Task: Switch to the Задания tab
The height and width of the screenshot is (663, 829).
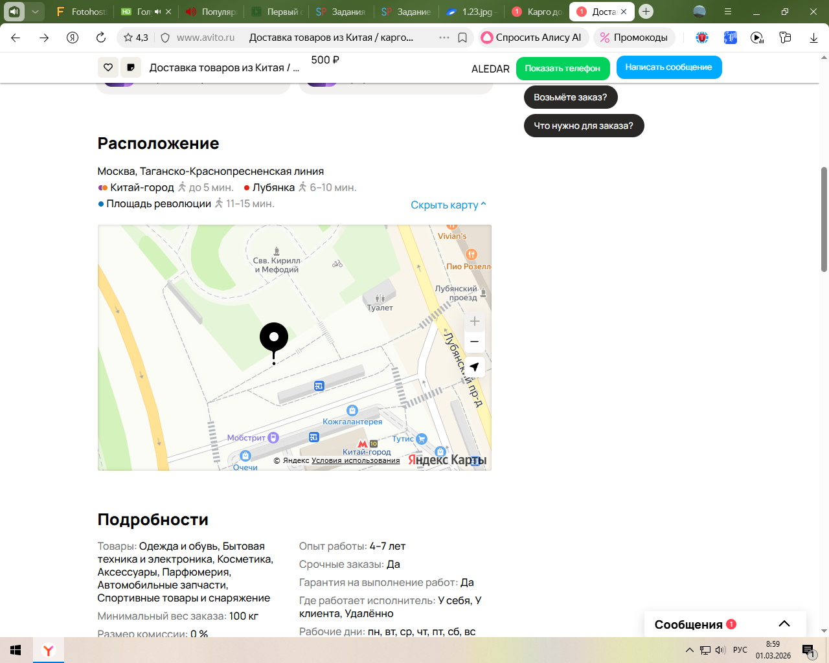Action: pyautogui.click(x=341, y=12)
